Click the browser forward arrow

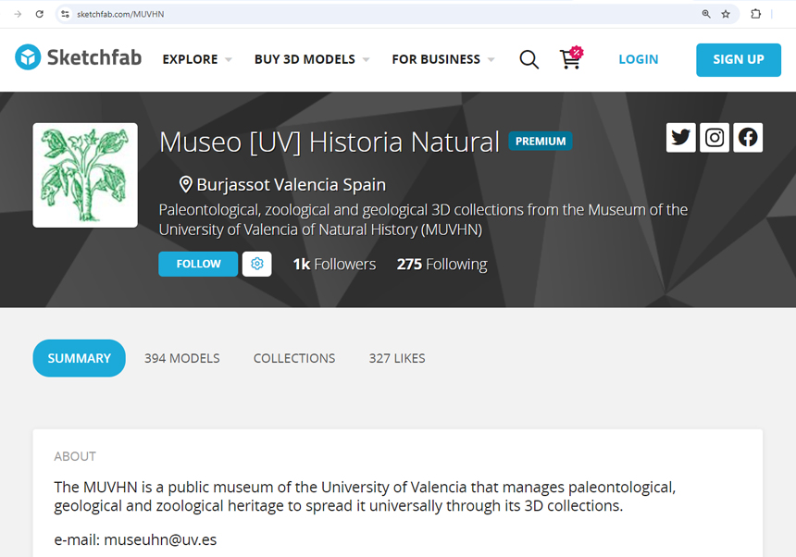coord(18,14)
